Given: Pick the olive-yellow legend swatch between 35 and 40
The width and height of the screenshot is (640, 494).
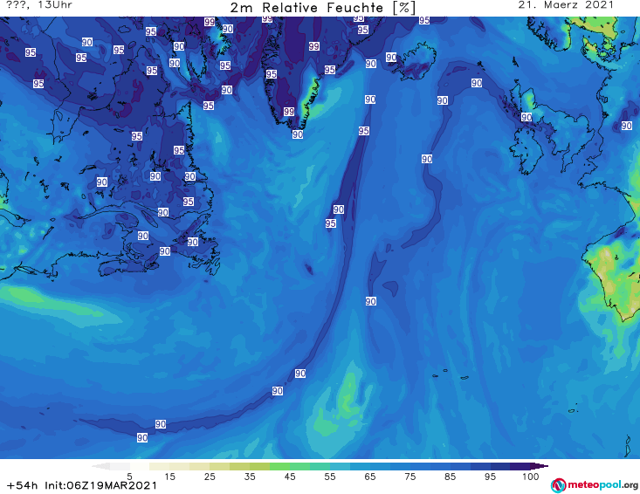Looking at the screenshot, I should (259, 466).
